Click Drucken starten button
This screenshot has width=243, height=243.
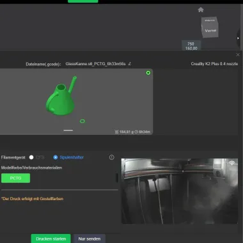coord(51,239)
